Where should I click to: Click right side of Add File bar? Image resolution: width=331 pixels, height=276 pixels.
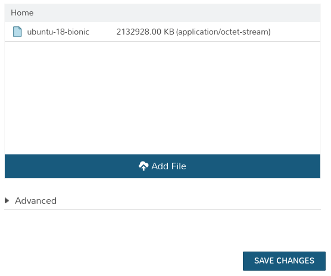point(254,166)
